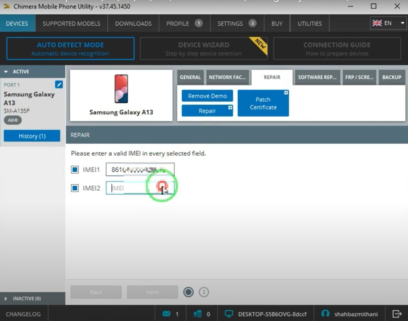Collapse the ACTIVE devices section

pos(32,71)
